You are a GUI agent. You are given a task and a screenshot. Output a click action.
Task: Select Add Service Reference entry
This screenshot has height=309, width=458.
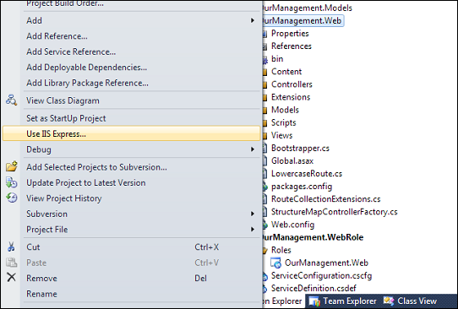[71, 51]
